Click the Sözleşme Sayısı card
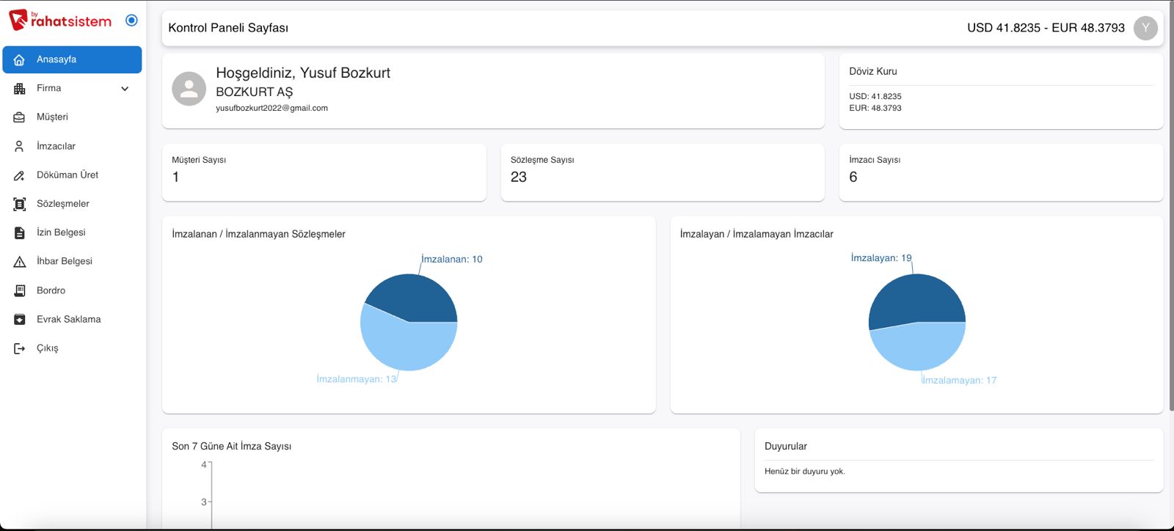Image resolution: width=1174 pixels, height=531 pixels. click(x=662, y=172)
